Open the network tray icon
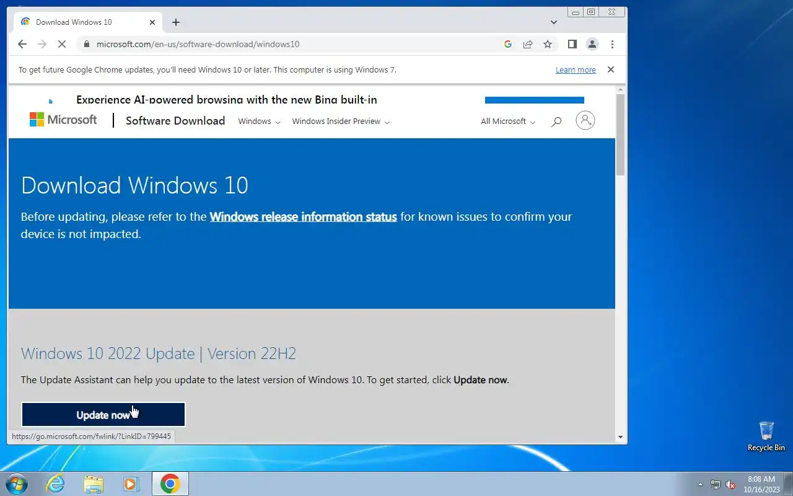 716,484
